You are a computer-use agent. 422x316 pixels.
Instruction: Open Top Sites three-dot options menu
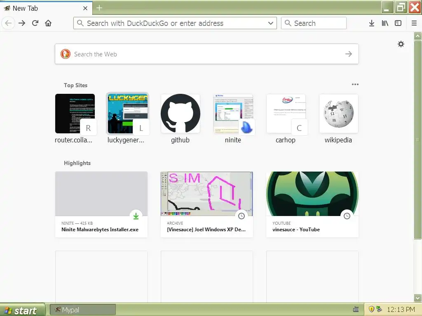point(355,84)
